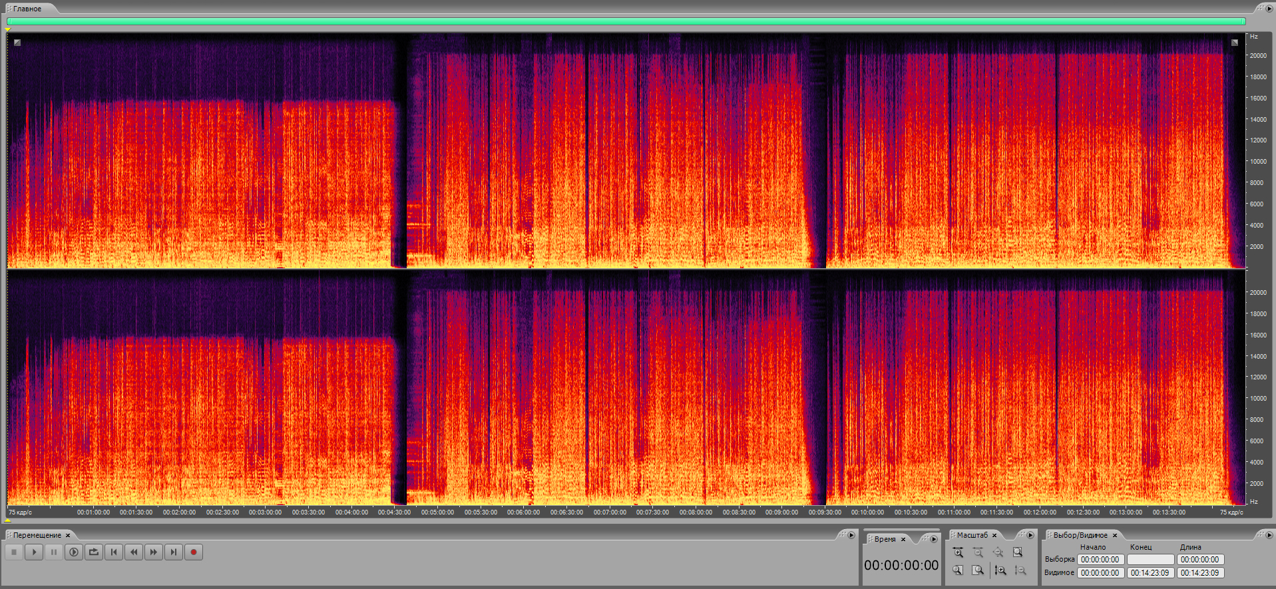Zoom in vertically using the Масштаб panel
The height and width of the screenshot is (589, 1276).
coord(1000,570)
